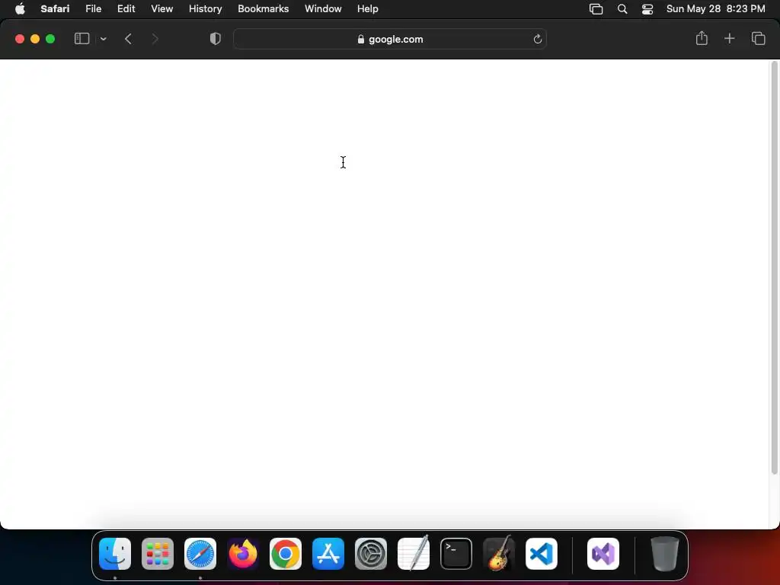
Task: Click the google.com address bar
Action: click(390, 39)
